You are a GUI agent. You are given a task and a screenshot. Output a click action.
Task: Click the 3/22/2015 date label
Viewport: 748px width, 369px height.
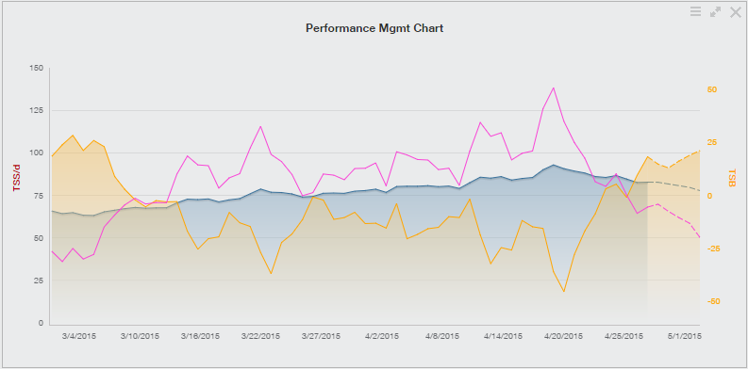tap(260, 336)
